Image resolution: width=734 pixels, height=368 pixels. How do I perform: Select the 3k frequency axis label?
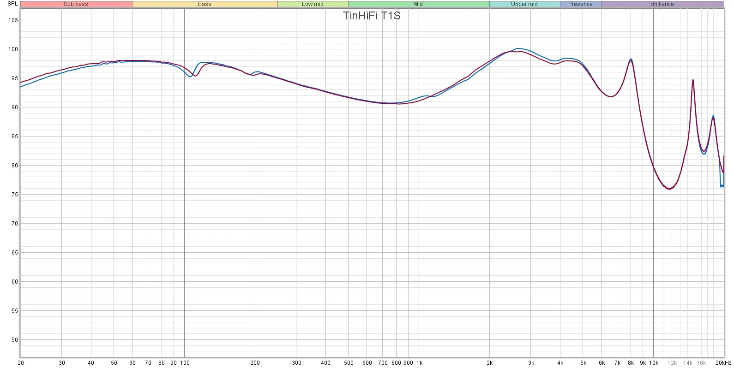tap(531, 363)
